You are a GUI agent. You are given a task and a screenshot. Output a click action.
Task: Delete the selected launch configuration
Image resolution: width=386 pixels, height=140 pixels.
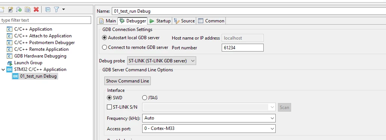tap(36, 10)
